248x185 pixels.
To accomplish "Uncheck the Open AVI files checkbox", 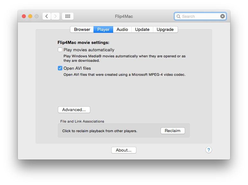I will tap(60, 68).
